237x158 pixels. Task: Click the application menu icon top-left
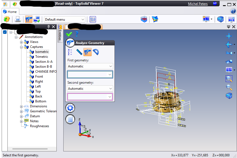5,4
